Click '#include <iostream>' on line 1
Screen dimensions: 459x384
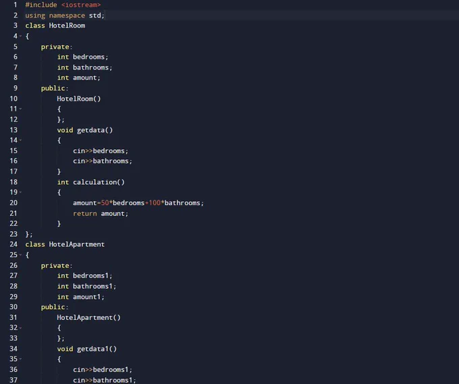(63, 5)
